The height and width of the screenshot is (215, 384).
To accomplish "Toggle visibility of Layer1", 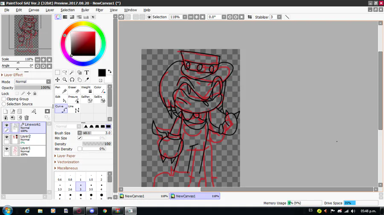I will [x=6, y=149].
